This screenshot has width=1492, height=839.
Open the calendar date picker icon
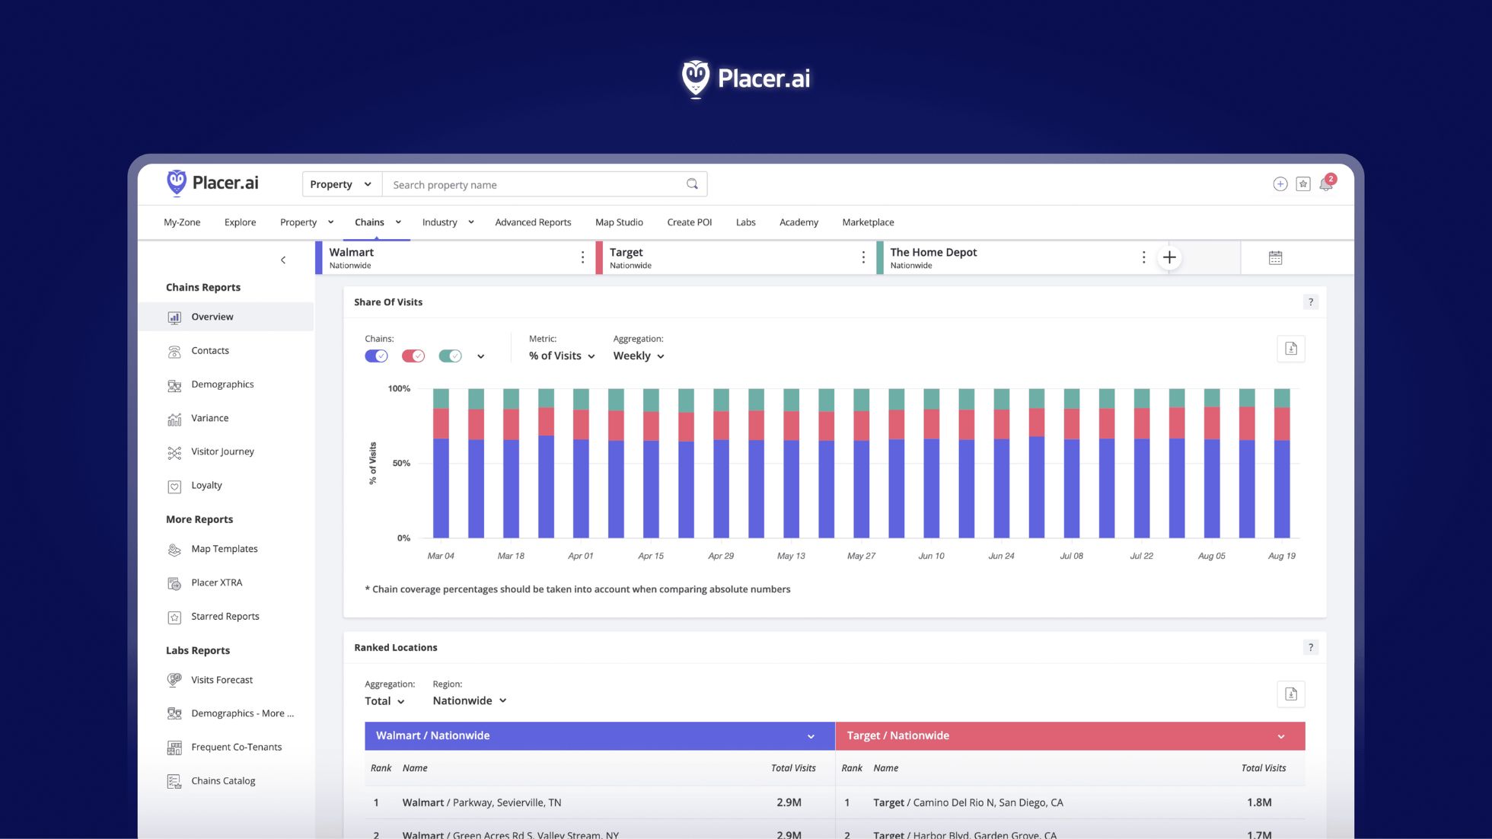pos(1275,257)
